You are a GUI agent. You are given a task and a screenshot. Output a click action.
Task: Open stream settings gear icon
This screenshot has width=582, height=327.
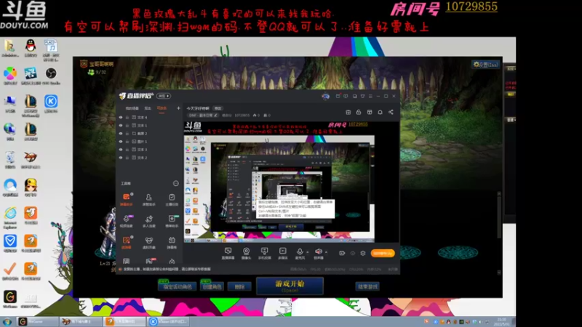point(363,253)
